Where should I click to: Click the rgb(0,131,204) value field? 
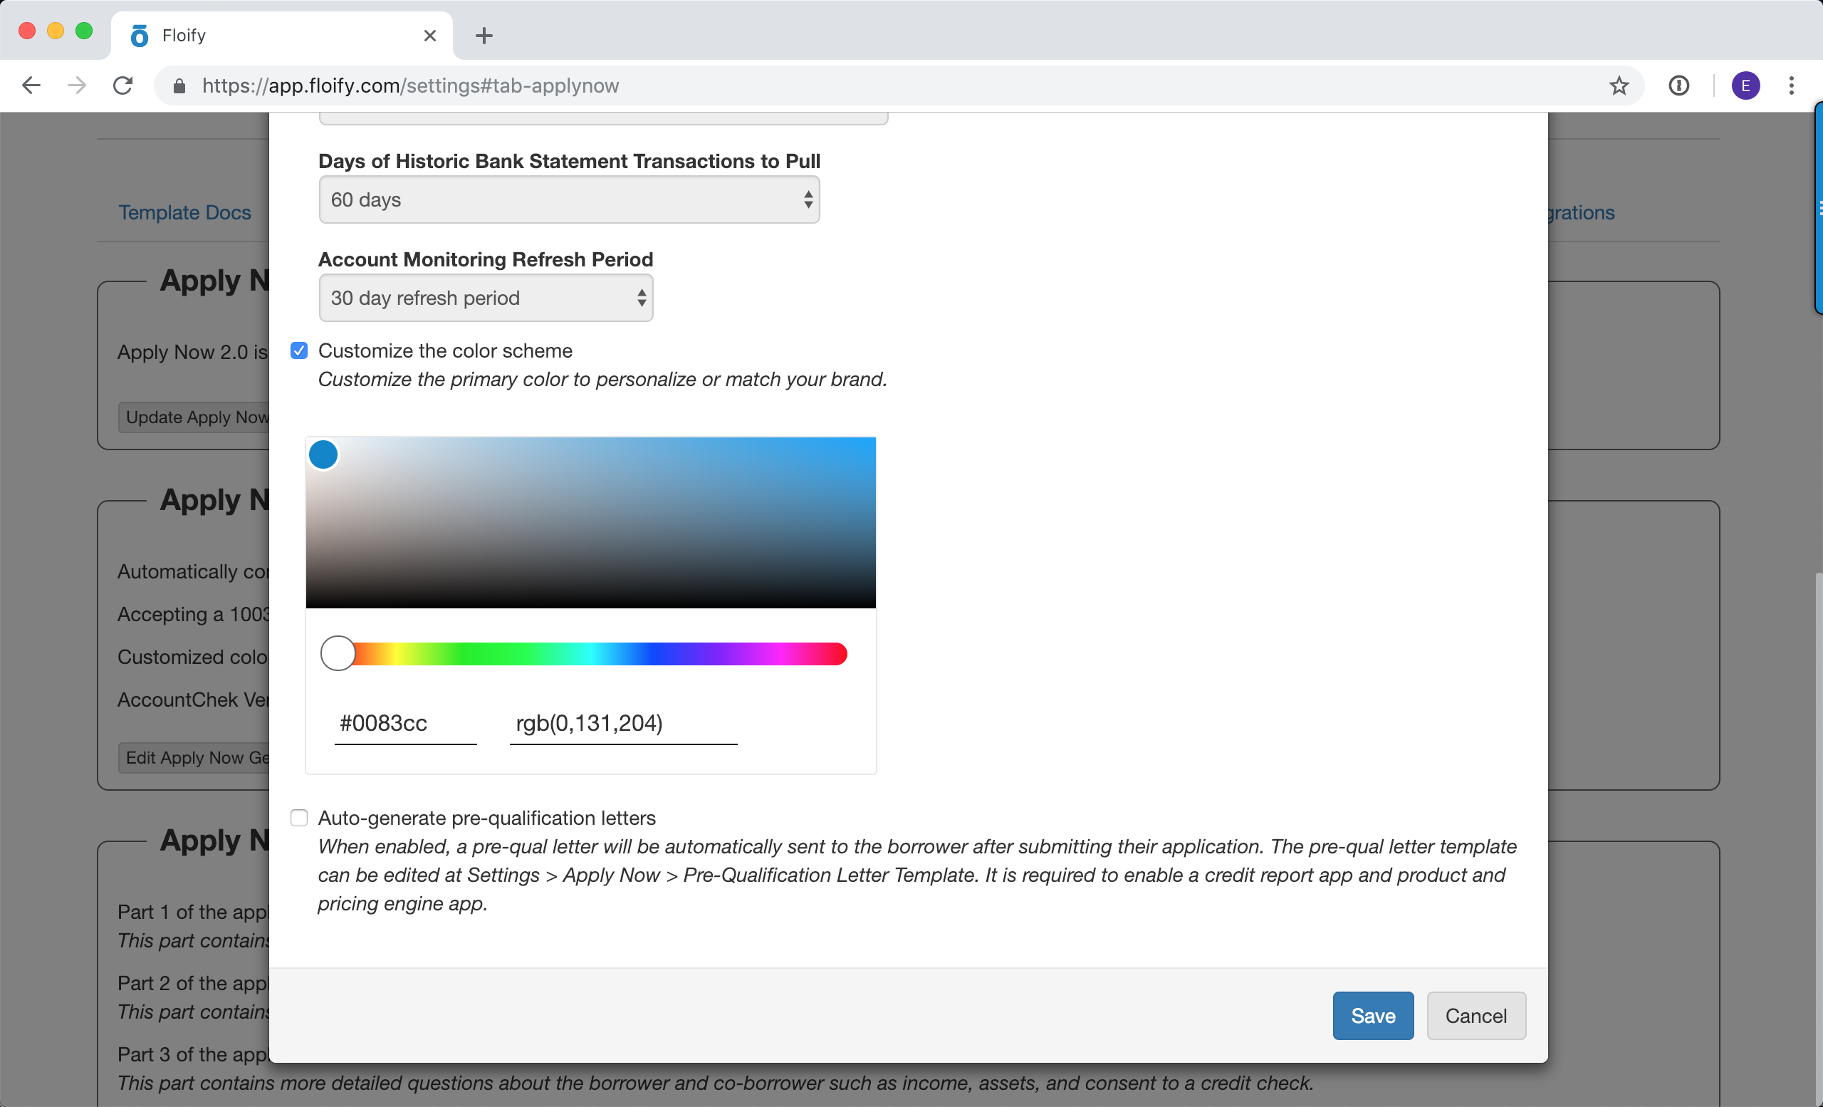pyautogui.click(x=622, y=723)
